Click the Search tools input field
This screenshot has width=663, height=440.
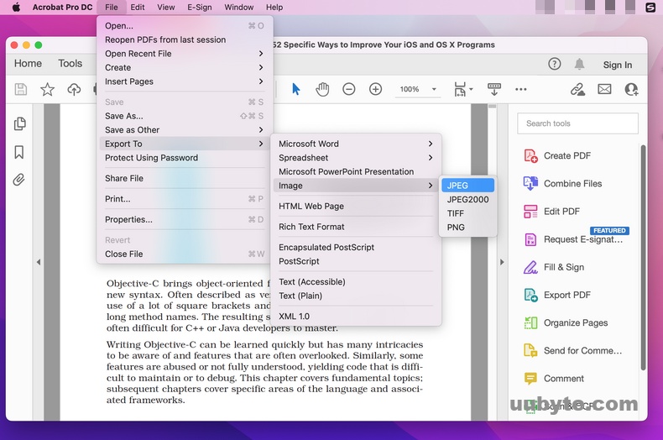click(577, 123)
